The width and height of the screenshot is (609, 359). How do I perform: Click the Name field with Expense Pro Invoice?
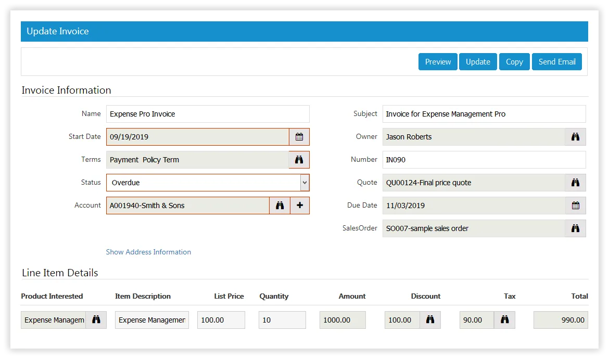point(208,114)
